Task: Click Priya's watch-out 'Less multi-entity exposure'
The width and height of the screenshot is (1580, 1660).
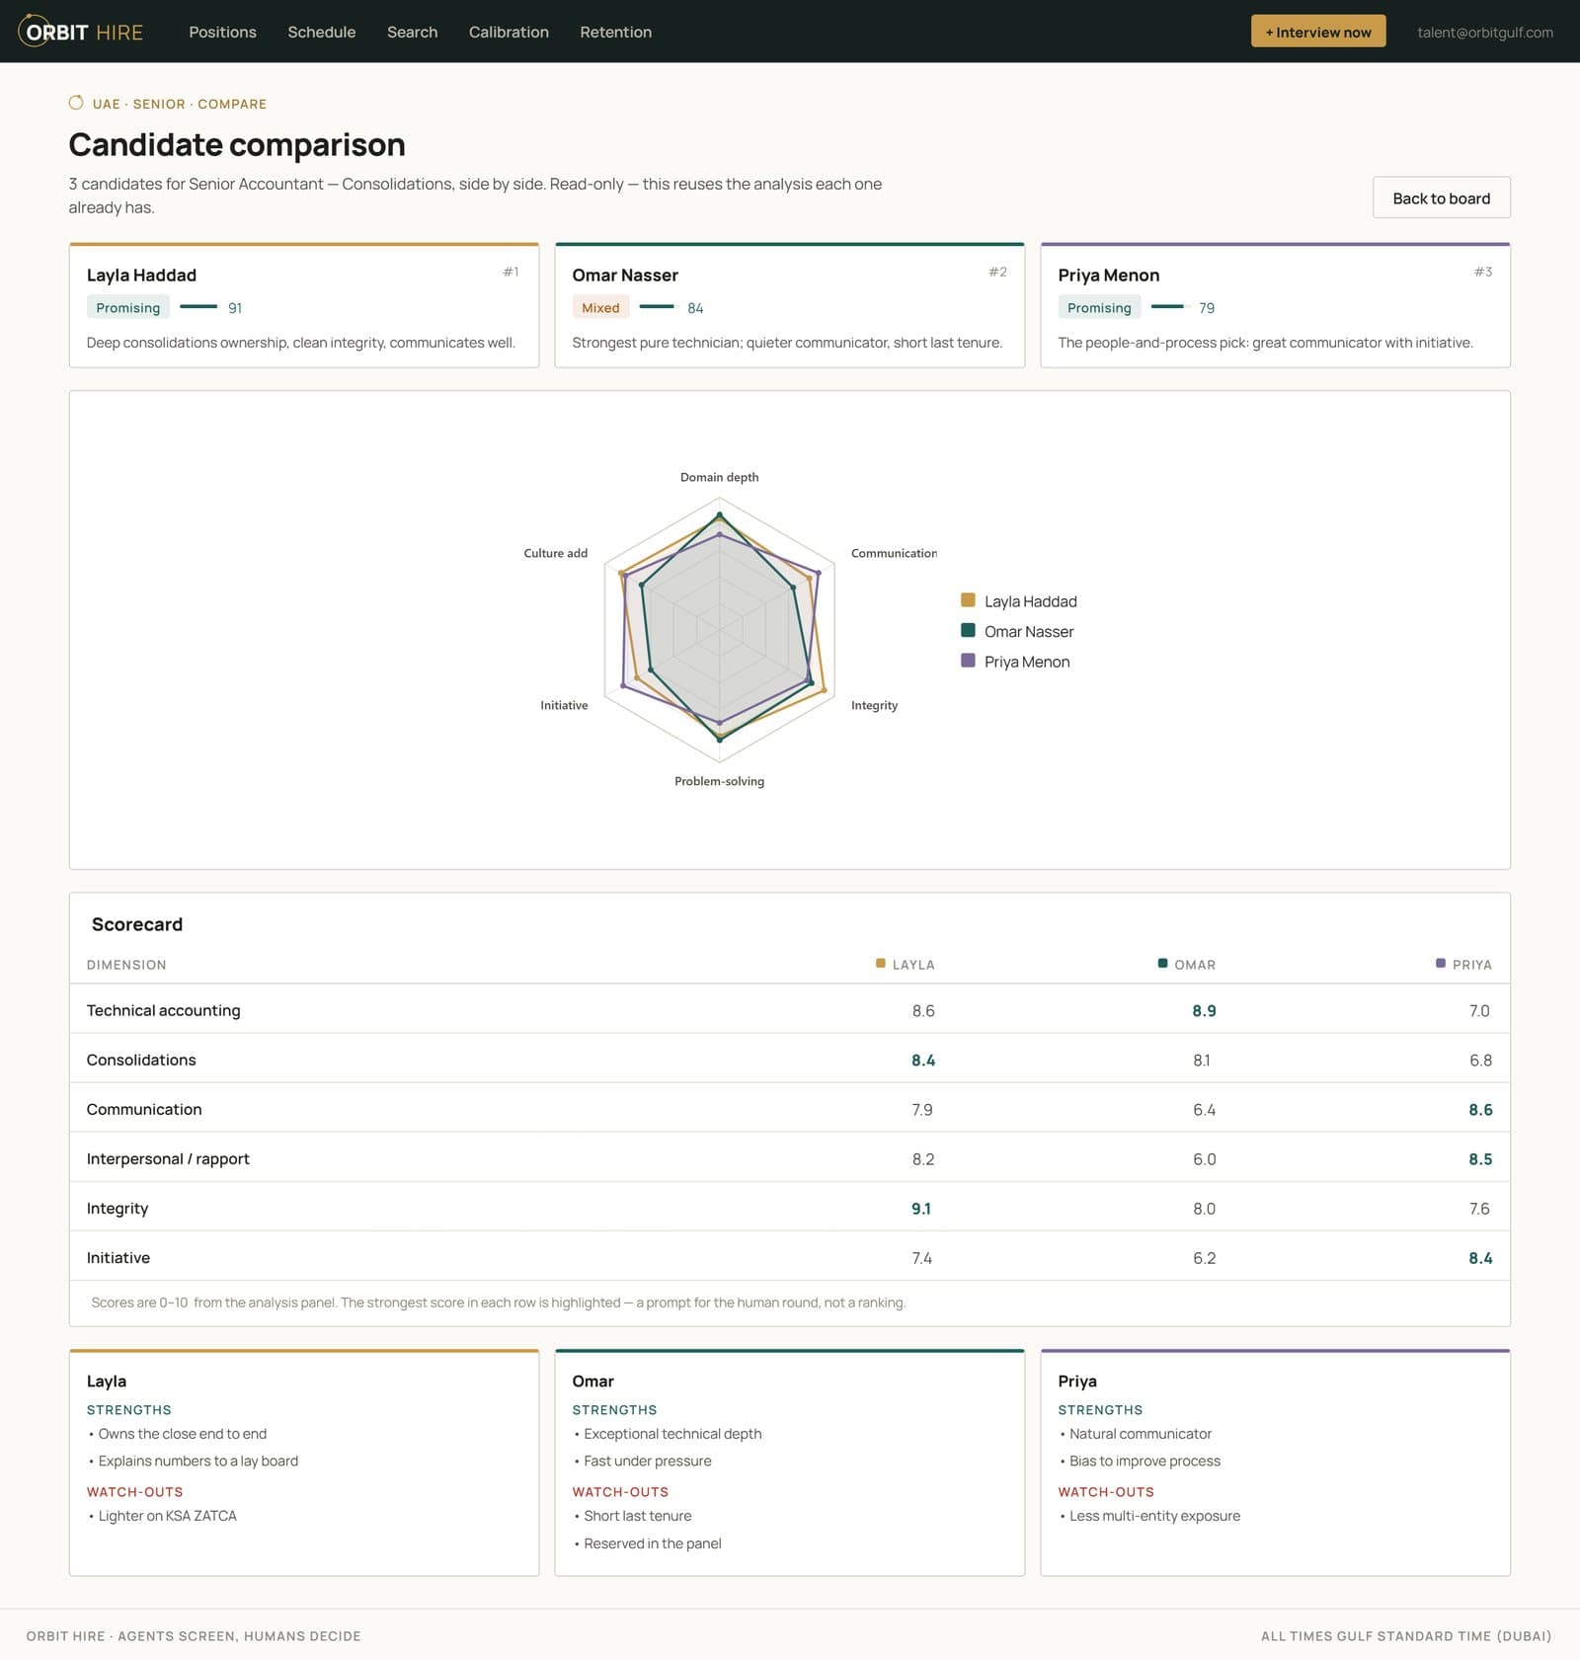Action: pyautogui.click(x=1154, y=1515)
